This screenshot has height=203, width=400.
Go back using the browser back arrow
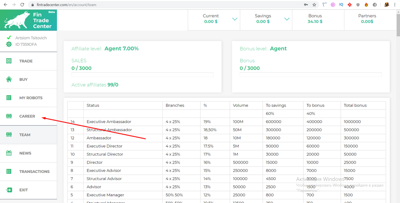coord(5,5)
